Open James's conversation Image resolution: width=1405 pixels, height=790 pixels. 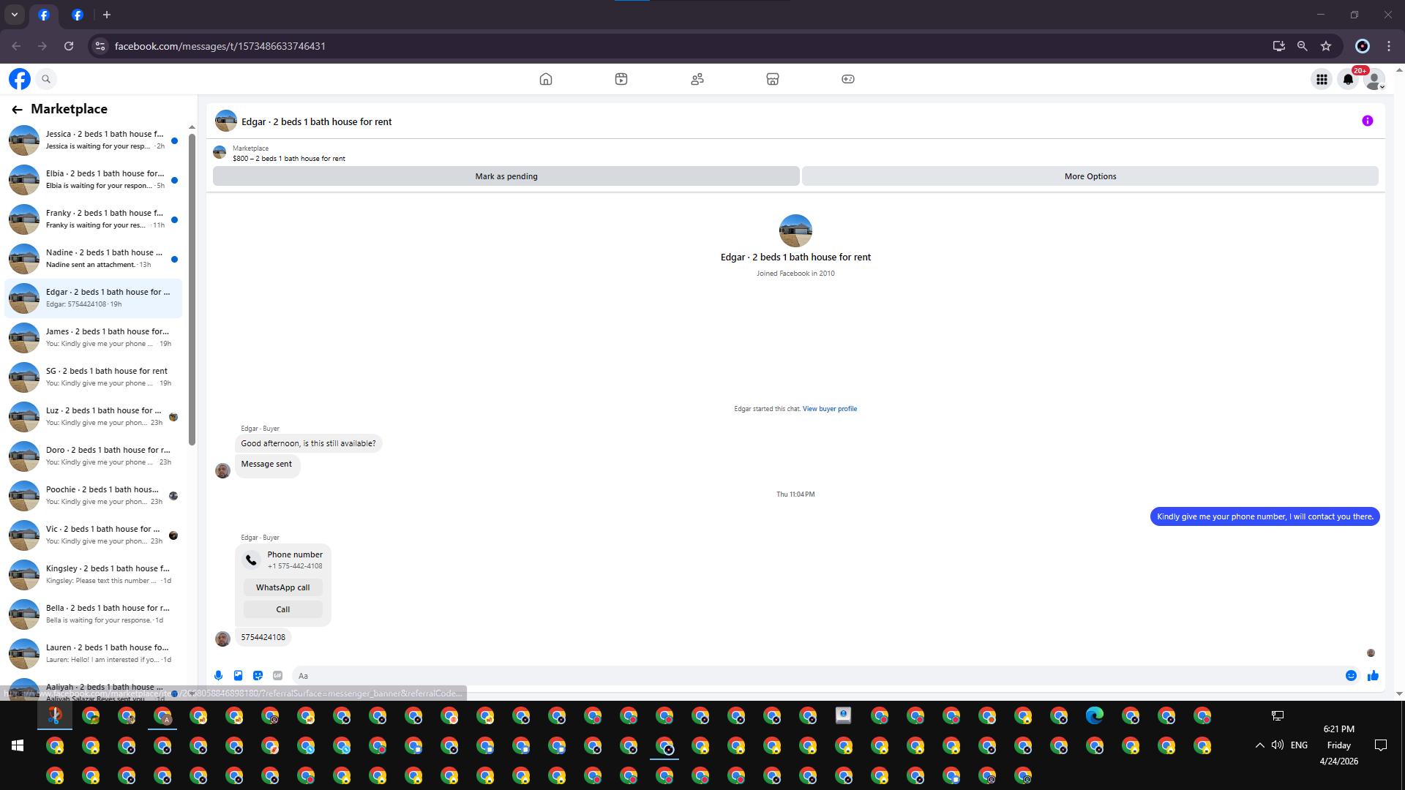coord(94,338)
